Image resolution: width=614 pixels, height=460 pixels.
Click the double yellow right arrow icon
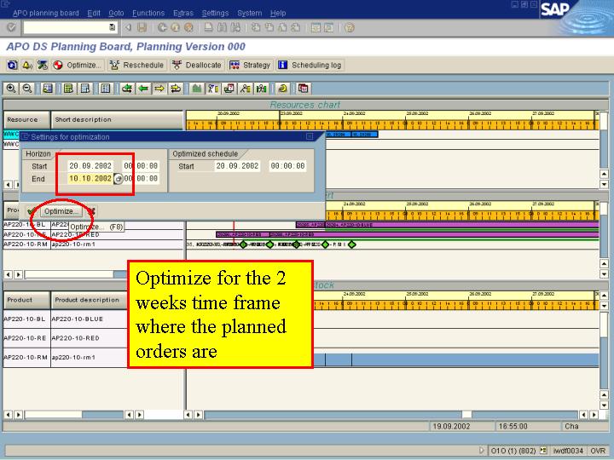tap(176, 89)
